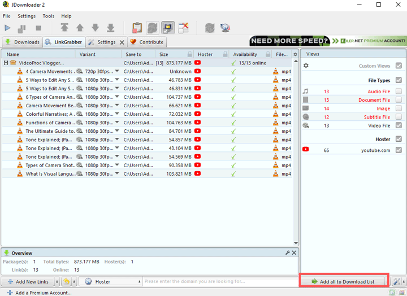Image resolution: width=407 pixels, height=296 pixels.
Task: Enable the Audio File checkbox
Action: tap(399, 91)
